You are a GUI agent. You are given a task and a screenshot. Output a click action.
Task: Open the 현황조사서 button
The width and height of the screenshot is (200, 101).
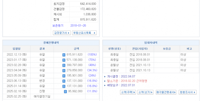coord(188,92)
